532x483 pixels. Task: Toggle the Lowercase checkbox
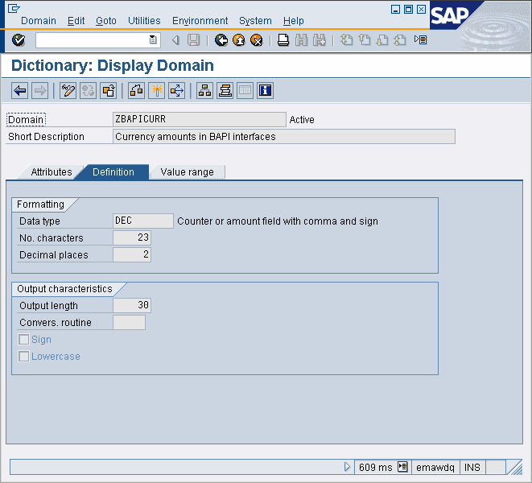click(x=24, y=357)
